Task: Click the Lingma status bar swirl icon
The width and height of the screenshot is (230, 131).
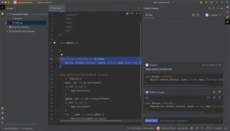Action: 197,128
